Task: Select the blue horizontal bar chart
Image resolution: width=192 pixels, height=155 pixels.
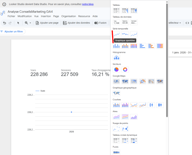Action: pyautogui.click(x=142, y=46)
